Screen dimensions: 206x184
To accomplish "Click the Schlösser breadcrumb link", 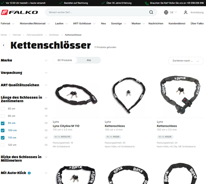I will tap(54, 35).
